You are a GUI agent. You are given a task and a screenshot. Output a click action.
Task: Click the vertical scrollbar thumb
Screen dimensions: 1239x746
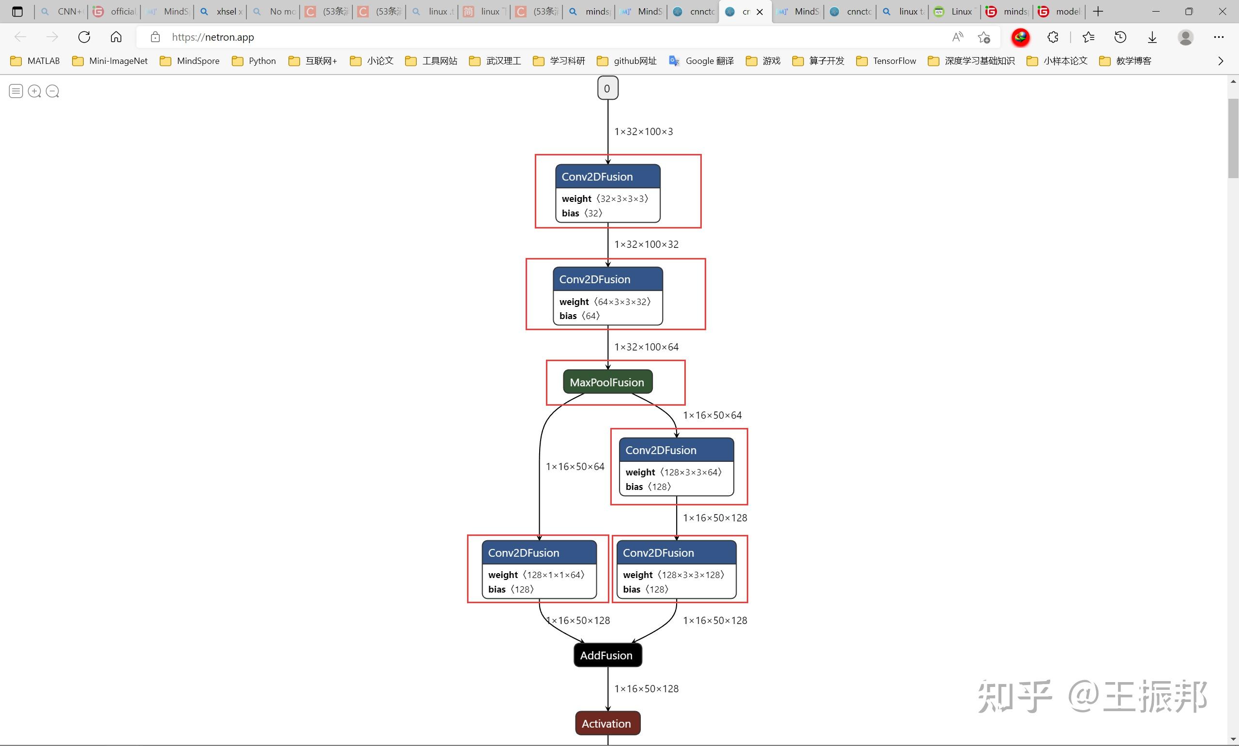pyautogui.click(x=1233, y=138)
